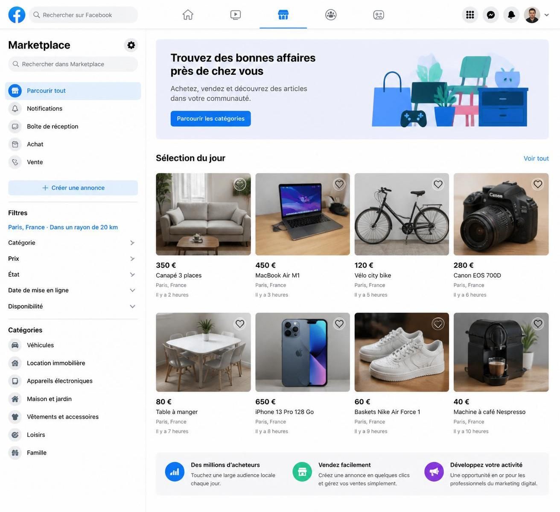Open the Canon EOS 700D photo
560x512 pixels.
pos(501,214)
